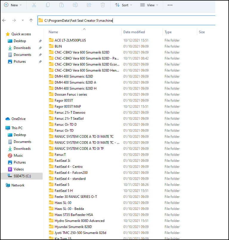Select the Fagor 8055T MAP folder
The height and width of the screenshot is (240, 229).
point(68,106)
